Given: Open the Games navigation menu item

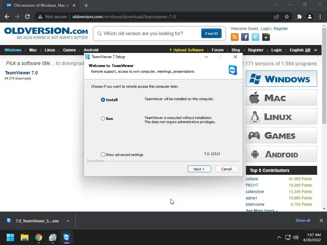Looking at the screenshot, I should click(x=69, y=50).
